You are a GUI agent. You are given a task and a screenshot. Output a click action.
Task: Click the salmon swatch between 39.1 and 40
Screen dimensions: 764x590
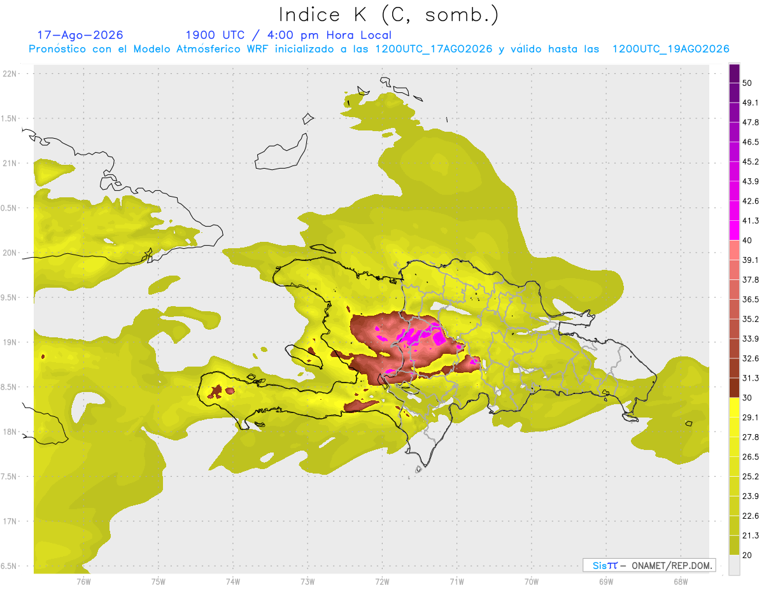coord(734,250)
